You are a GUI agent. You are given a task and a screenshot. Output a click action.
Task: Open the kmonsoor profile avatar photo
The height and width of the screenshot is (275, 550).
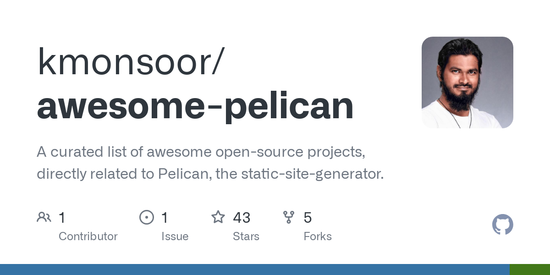pos(467,82)
